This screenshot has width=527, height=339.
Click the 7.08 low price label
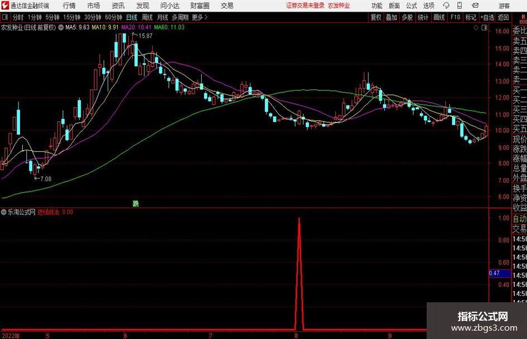(46, 179)
